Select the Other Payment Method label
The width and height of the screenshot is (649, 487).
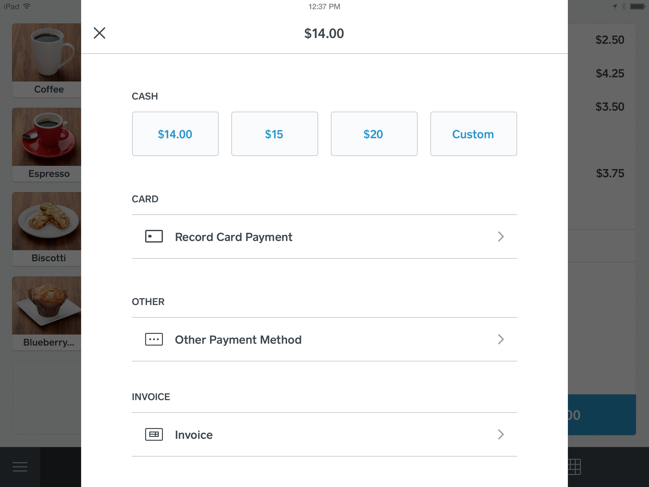[238, 340]
